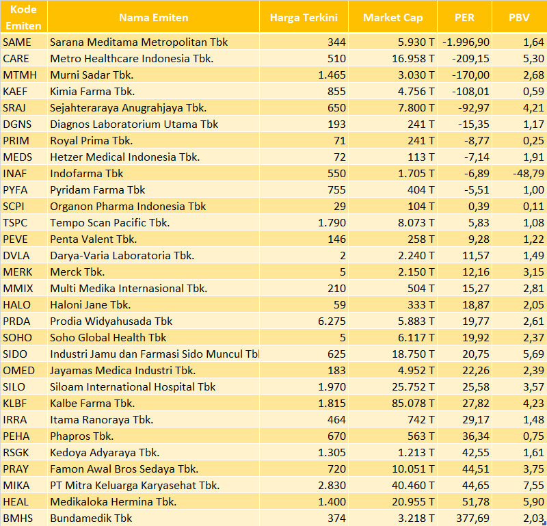The height and width of the screenshot is (526, 547).
Task: Select ticker code MERK
Action: pos(18,272)
